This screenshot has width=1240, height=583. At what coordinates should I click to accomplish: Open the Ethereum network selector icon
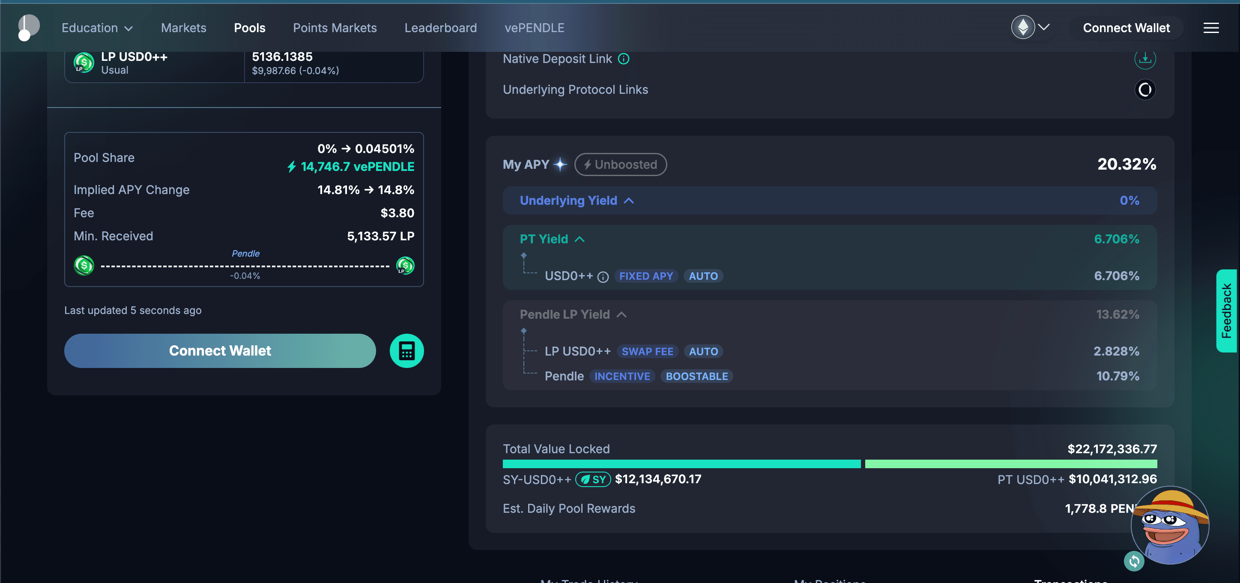coord(1023,27)
